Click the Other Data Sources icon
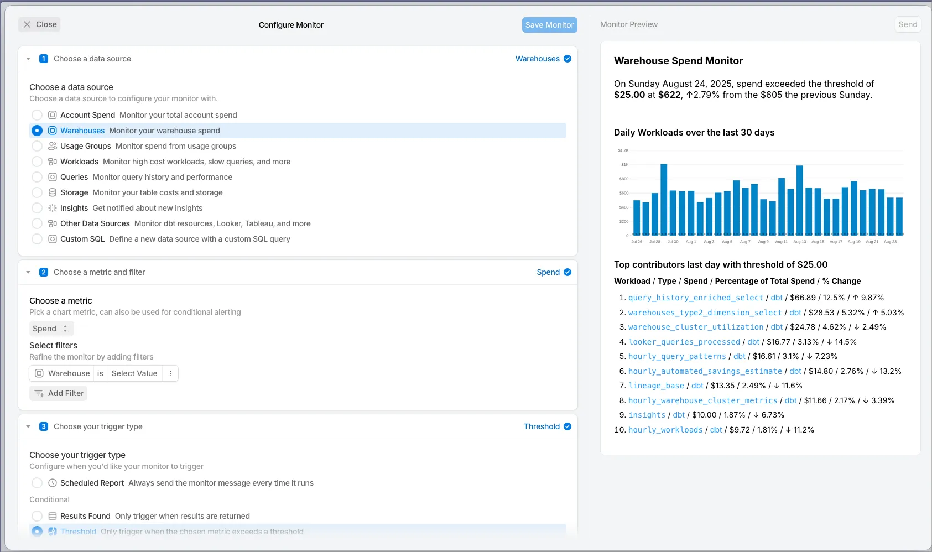 pos(53,223)
